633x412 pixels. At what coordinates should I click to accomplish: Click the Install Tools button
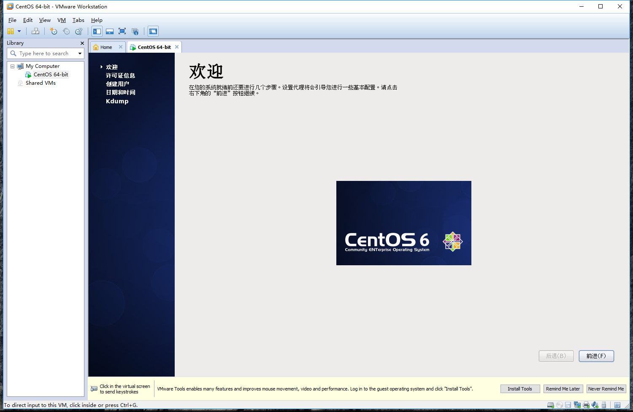click(520, 389)
